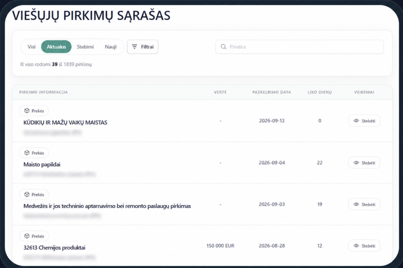Select the Aktualus tab
The image size is (403, 268).
coord(56,47)
